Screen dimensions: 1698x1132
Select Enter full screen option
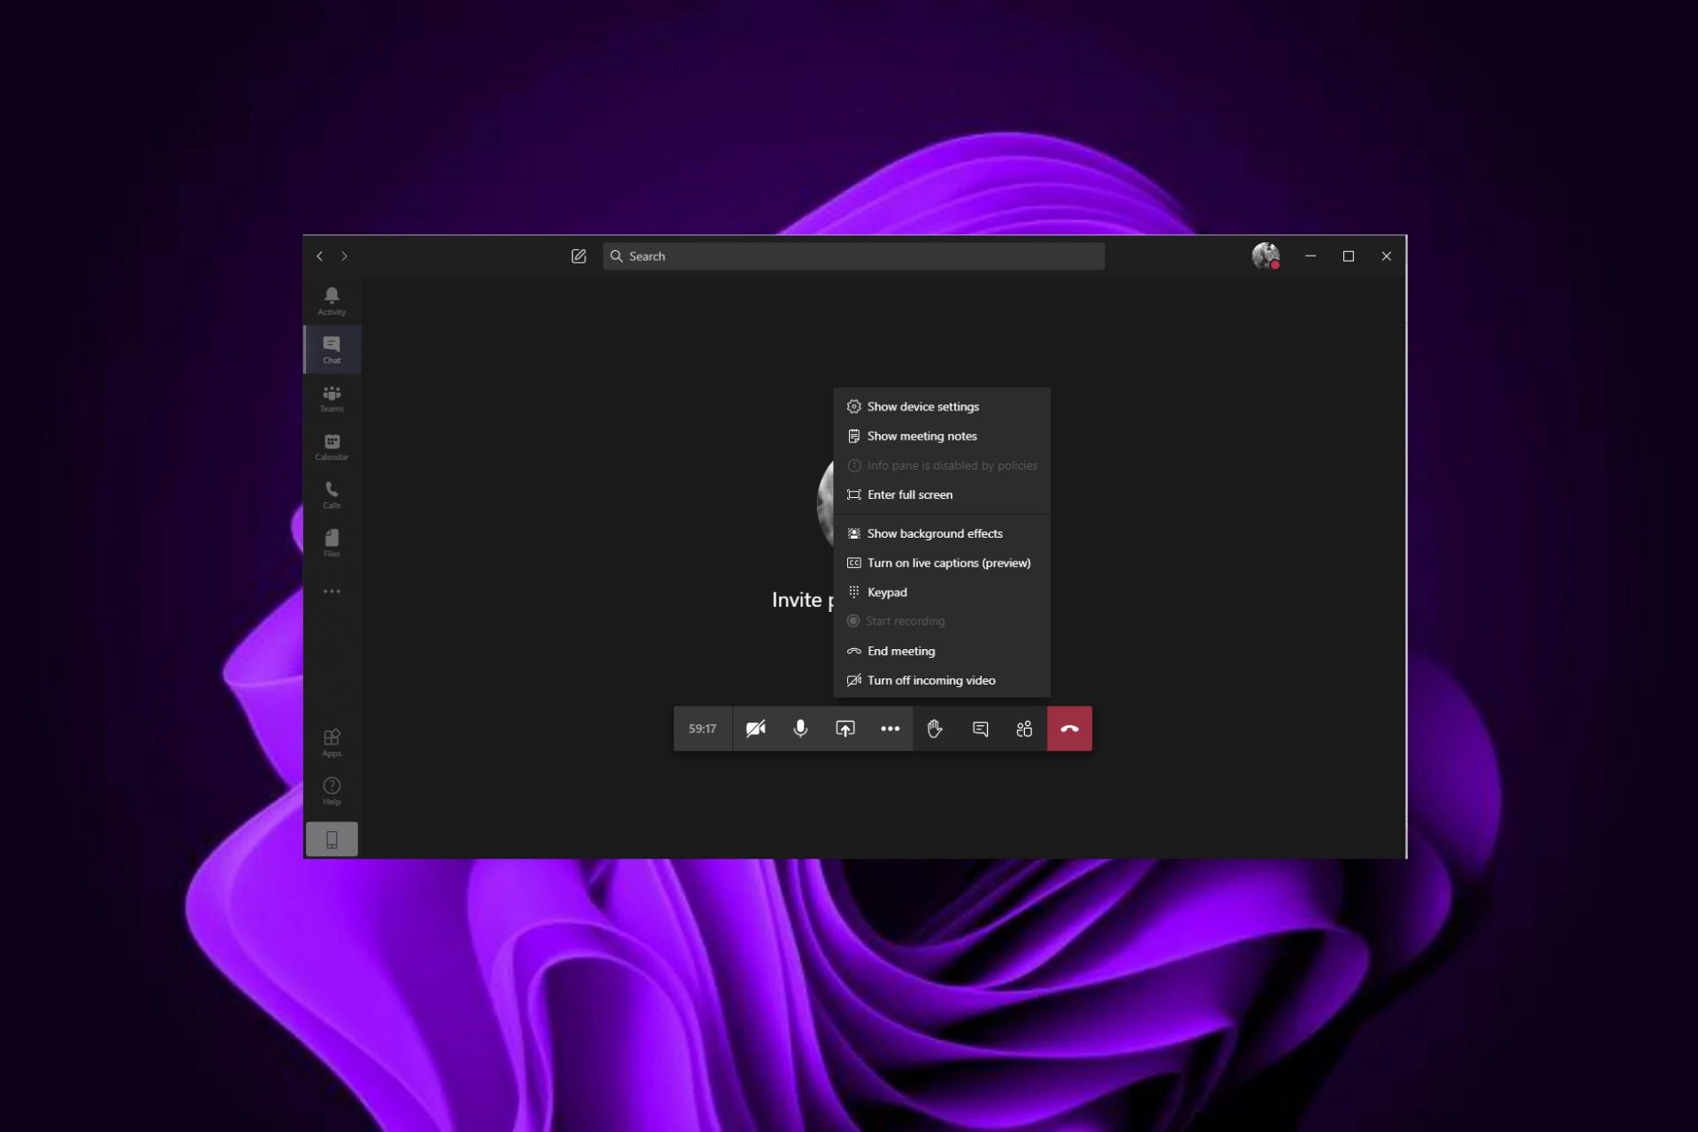[x=942, y=494]
